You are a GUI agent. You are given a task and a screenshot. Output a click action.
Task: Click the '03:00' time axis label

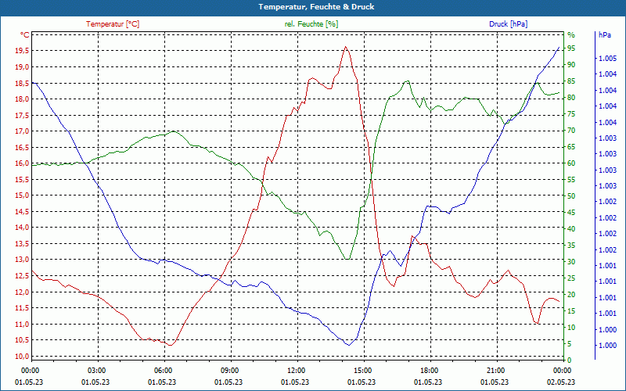[x=95, y=371]
